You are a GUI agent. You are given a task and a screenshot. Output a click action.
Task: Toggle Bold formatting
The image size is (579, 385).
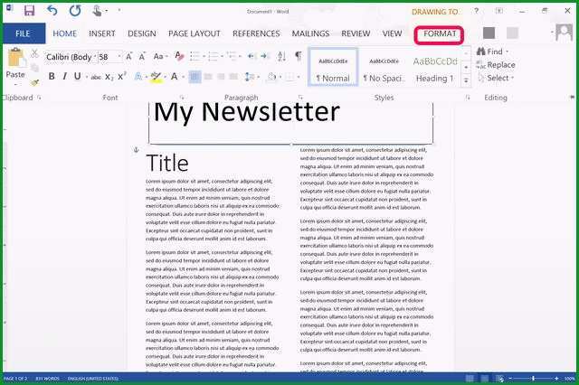point(52,76)
